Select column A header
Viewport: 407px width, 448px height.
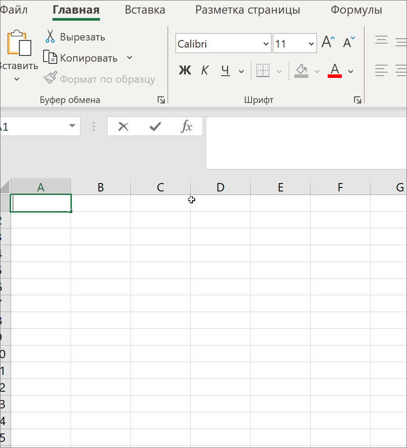tap(41, 187)
